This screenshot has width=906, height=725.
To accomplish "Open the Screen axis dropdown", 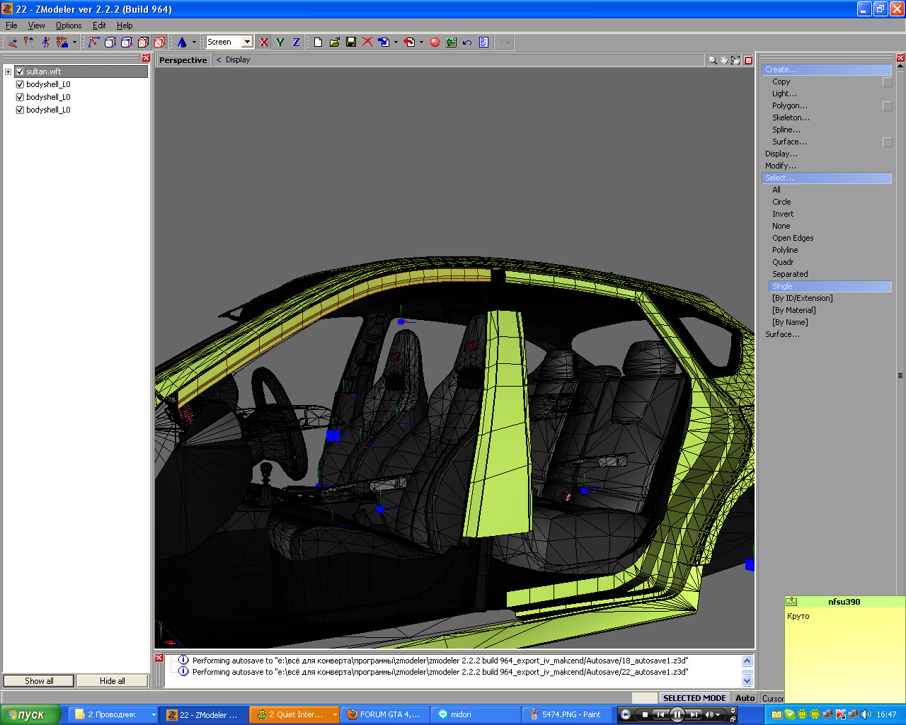I will (247, 42).
